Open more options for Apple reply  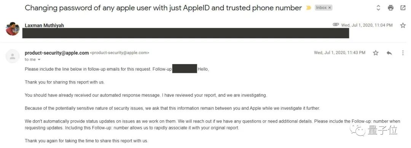(403, 53)
